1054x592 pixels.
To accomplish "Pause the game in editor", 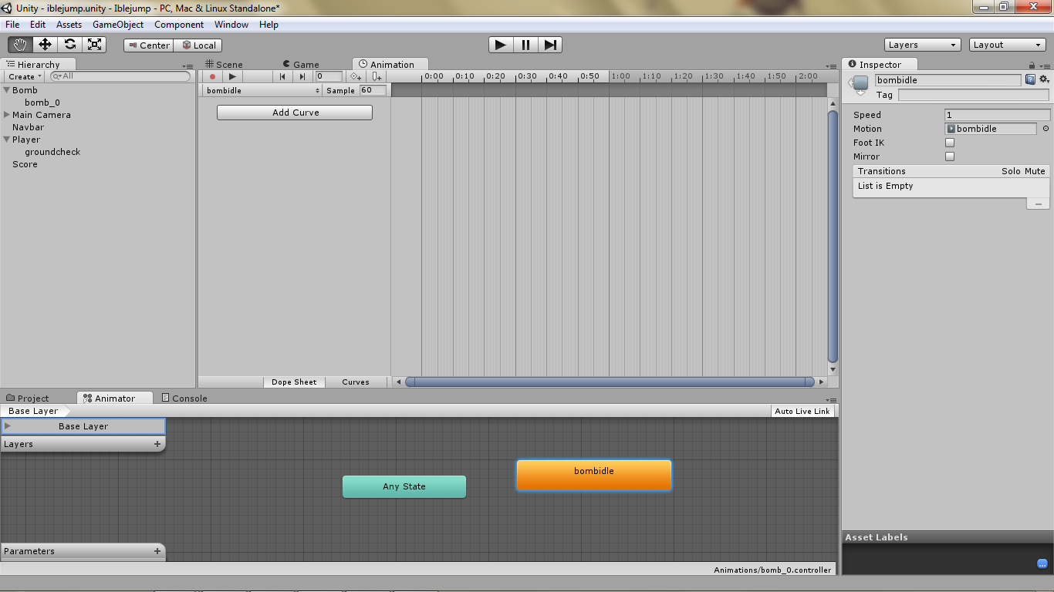I will coord(525,45).
